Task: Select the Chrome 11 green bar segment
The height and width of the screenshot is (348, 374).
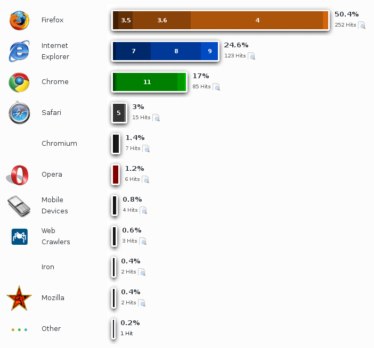Action: (x=147, y=82)
